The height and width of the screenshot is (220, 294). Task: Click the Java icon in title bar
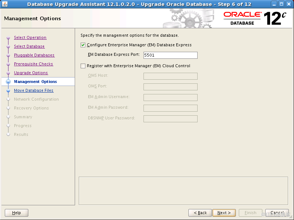point(4,4)
